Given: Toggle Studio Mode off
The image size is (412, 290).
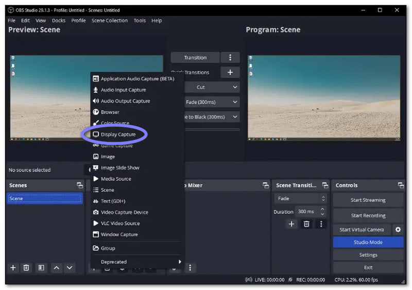Looking at the screenshot, I should tap(368, 243).
